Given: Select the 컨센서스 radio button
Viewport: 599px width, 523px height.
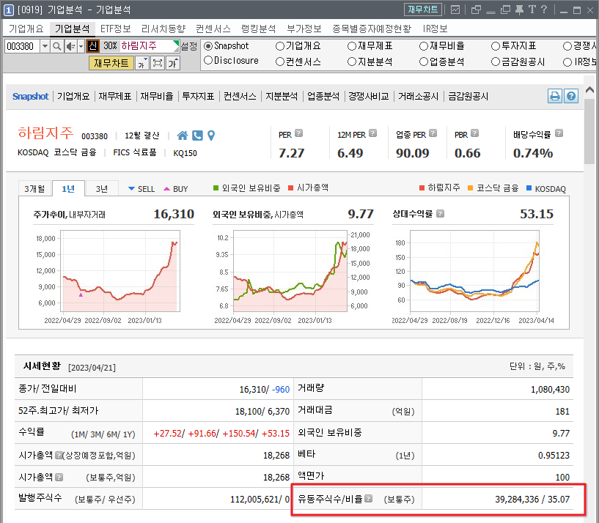Looking at the screenshot, I should pos(280,62).
